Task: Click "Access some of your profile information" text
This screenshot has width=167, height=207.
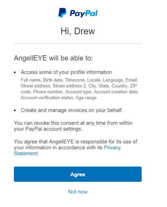Action: click(x=66, y=72)
